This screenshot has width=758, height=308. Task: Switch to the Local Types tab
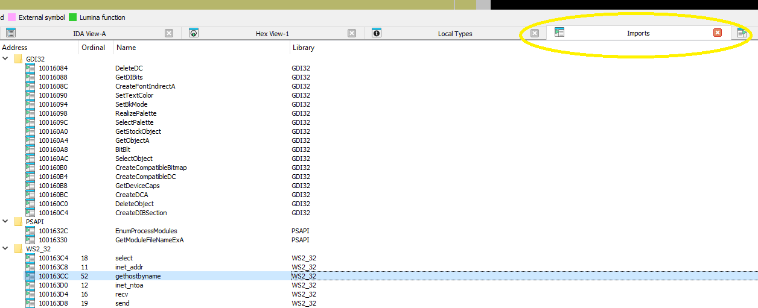(x=454, y=34)
